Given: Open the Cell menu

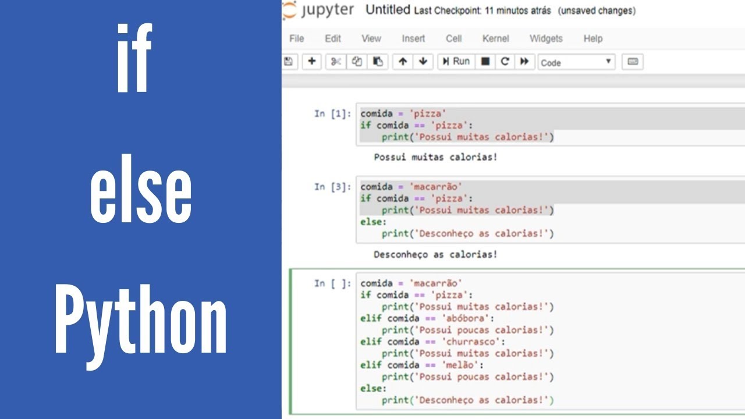Looking at the screenshot, I should 454,38.
